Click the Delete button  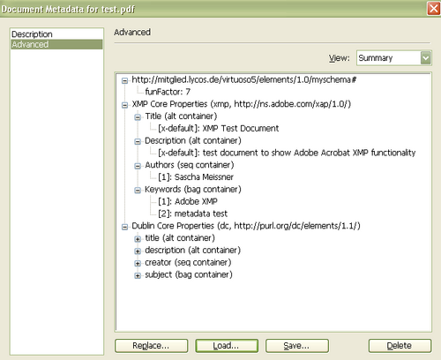point(400,346)
